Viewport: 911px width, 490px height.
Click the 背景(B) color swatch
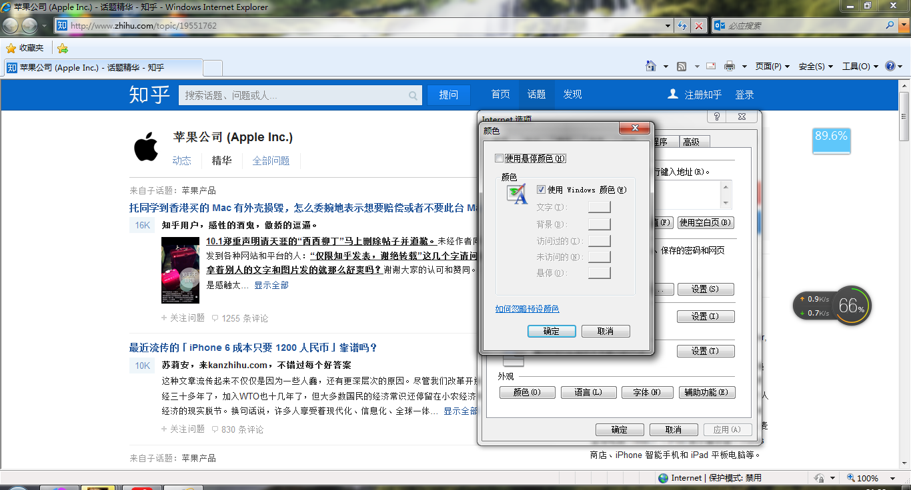pyautogui.click(x=600, y=224)
